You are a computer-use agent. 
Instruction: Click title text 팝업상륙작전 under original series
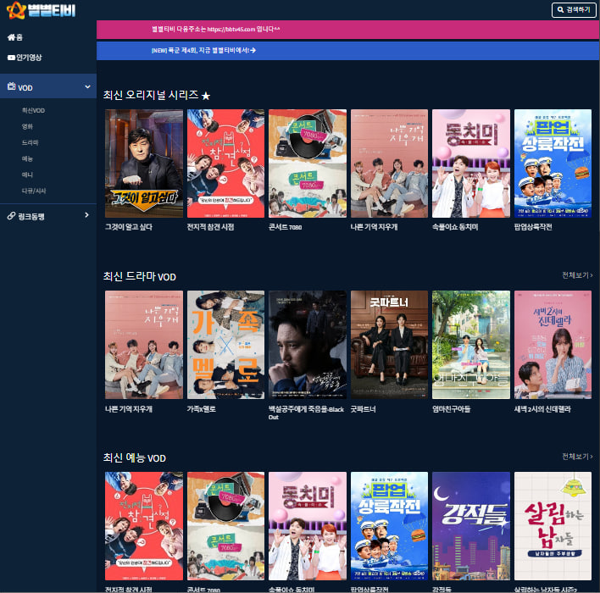[533, 227]
